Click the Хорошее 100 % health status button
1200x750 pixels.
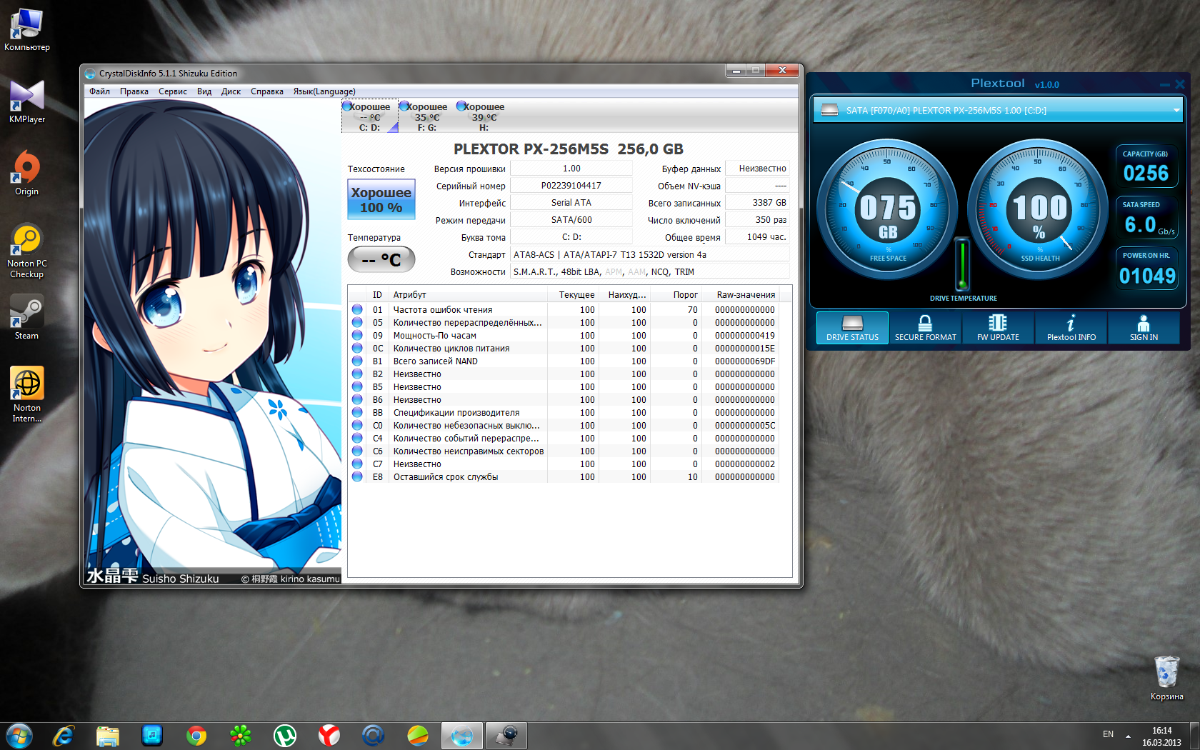[381, 199]
